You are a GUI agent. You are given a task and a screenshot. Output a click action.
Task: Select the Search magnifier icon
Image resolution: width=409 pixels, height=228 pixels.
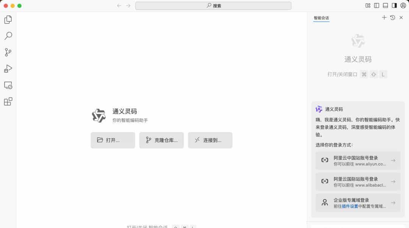[8, 36]
